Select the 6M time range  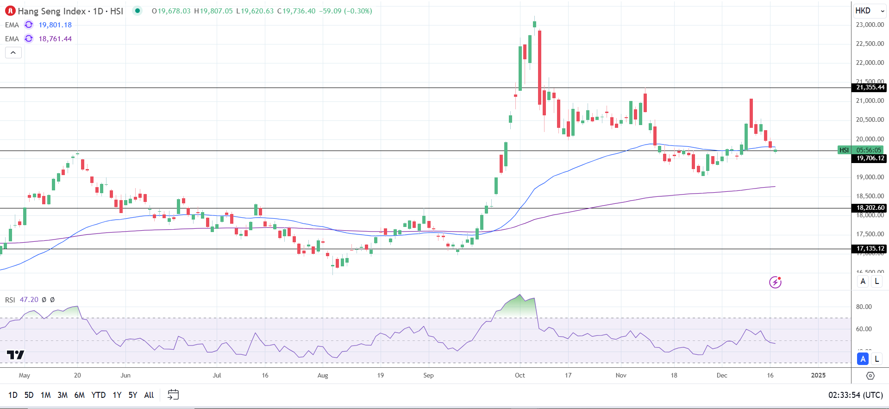tap(80, 395)
